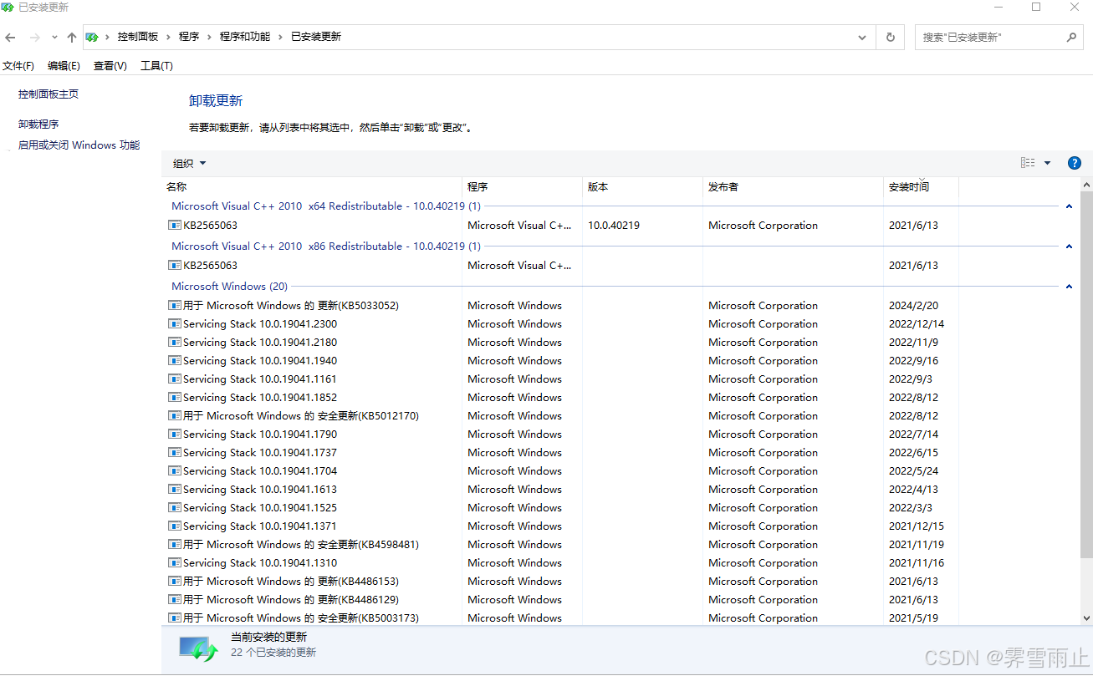Open the 查看(V) menu
This screenshot has width=1093, height=676.
point(110,66)
